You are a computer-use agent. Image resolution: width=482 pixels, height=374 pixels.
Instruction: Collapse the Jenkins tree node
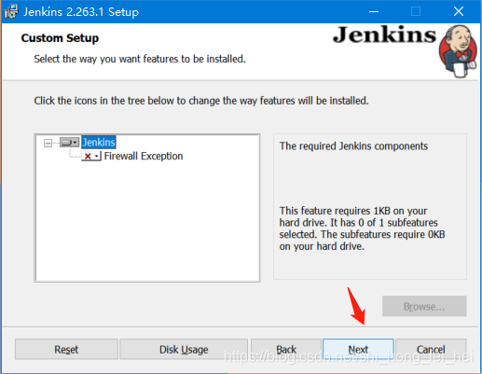(48, 143)
